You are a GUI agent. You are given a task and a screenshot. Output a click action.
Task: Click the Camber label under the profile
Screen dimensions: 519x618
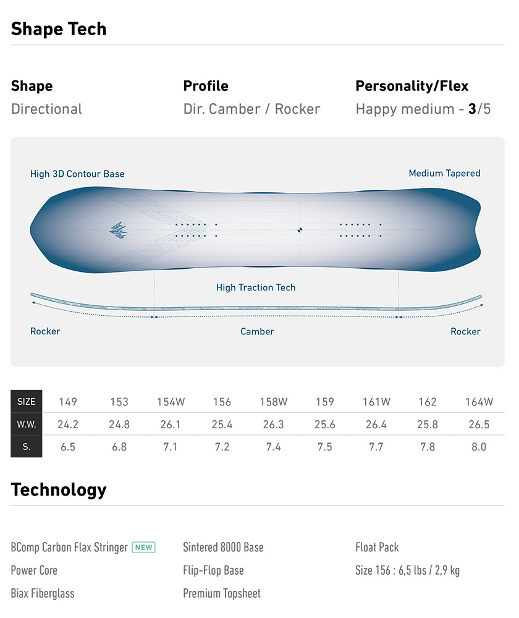coord(257,331)
